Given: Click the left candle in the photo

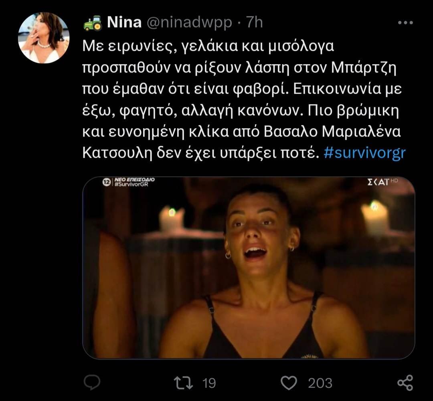Looking at the screenshot, I should pyautogui.click(x=172, y=217).
